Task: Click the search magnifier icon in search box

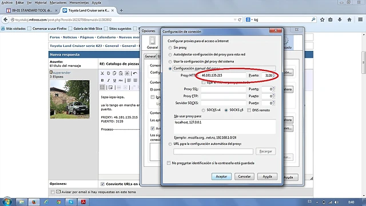Action: [313, 19]
